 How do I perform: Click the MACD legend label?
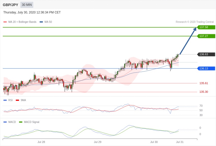12,122
